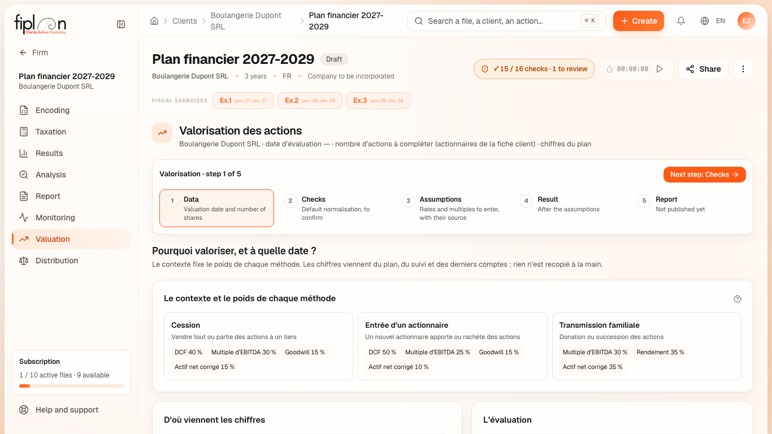Start the timer play button
Screen dimensions: 772x434
tap(660, 69)
